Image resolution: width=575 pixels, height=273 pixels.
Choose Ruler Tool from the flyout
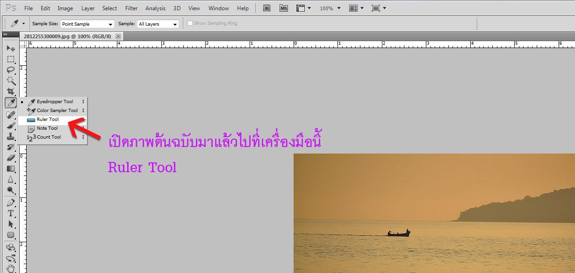tap(48, 119)
